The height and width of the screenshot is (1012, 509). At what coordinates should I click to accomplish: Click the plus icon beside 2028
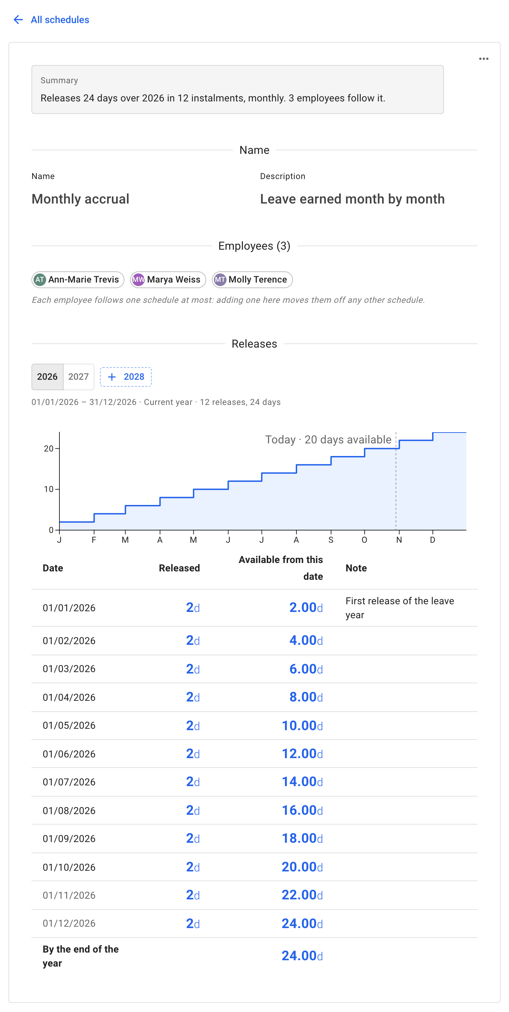tap(112, 377)
